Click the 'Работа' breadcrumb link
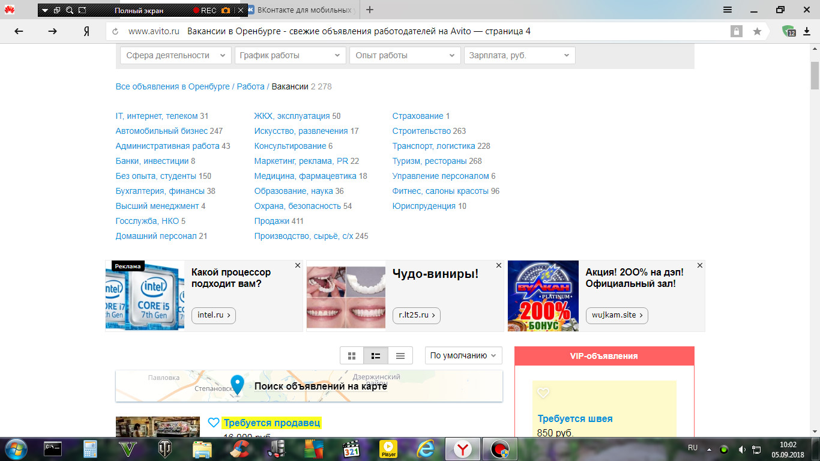 (x=252, y=86)
